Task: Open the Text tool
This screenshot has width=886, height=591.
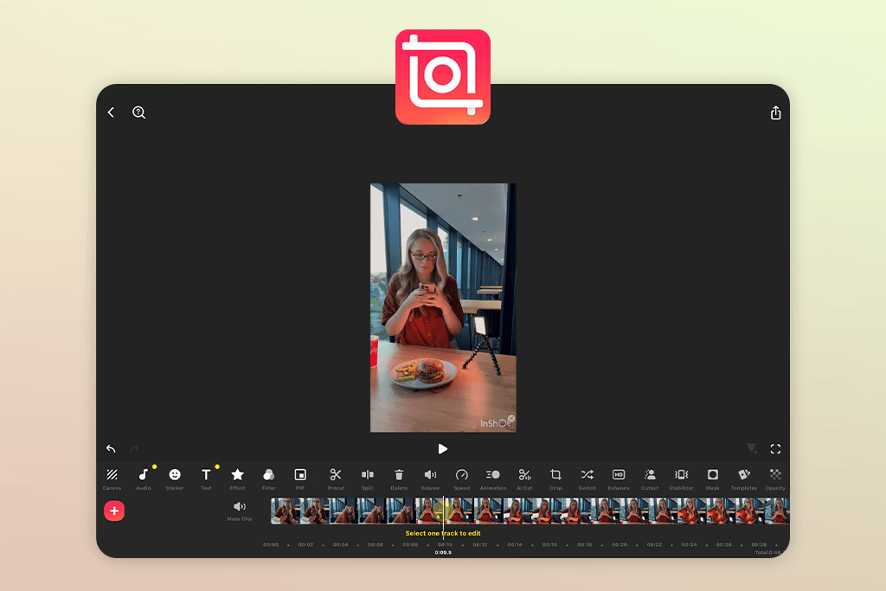Action: [206, 479]
